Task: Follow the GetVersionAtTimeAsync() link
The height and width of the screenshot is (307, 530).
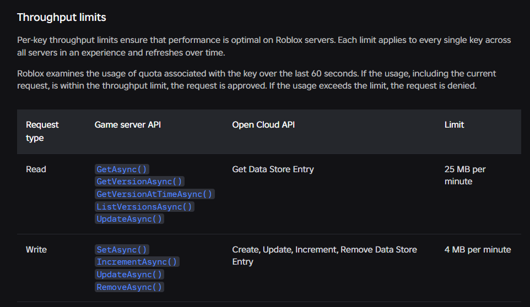Action: click(x=154, y=194)
